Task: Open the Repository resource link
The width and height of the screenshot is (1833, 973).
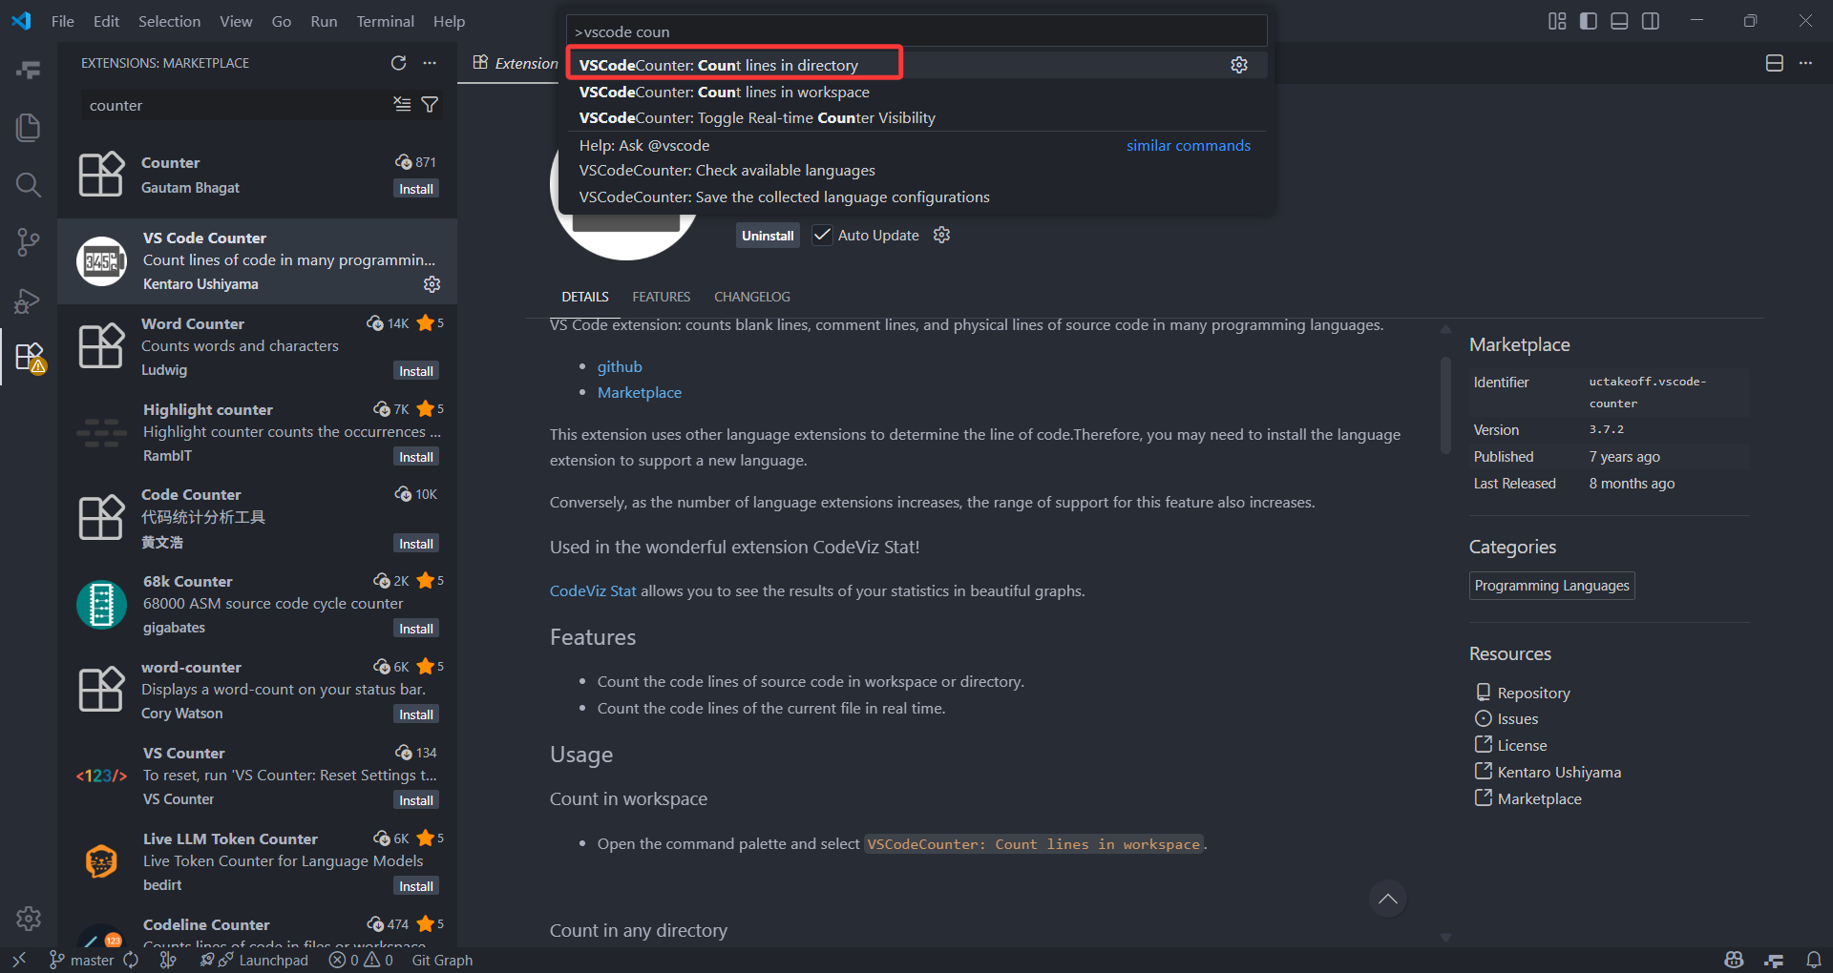Action: tap(1533, 693)
